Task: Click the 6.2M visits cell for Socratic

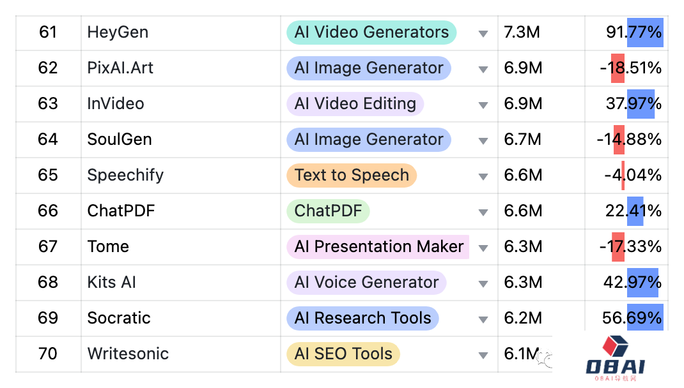Action: pos(523,318)
